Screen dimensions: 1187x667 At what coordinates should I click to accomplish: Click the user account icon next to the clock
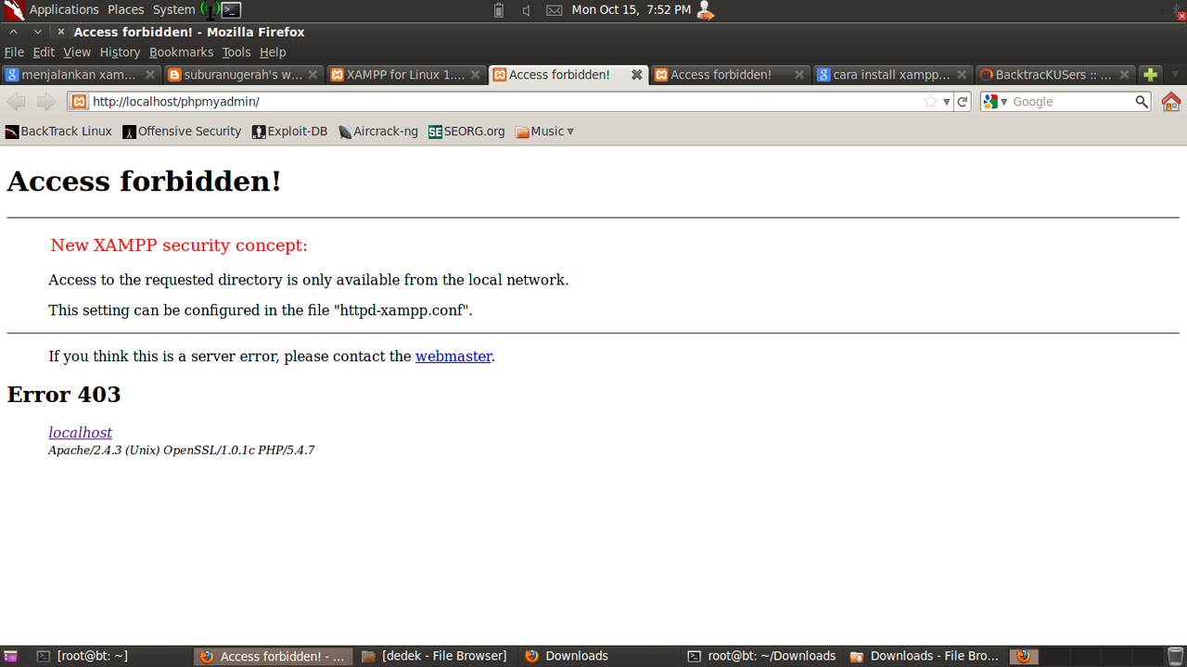pos(706,10)
